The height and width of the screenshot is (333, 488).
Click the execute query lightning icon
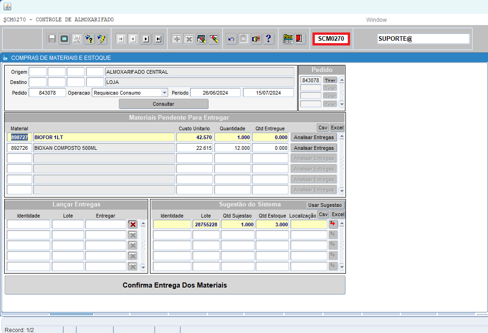[102, 39]
